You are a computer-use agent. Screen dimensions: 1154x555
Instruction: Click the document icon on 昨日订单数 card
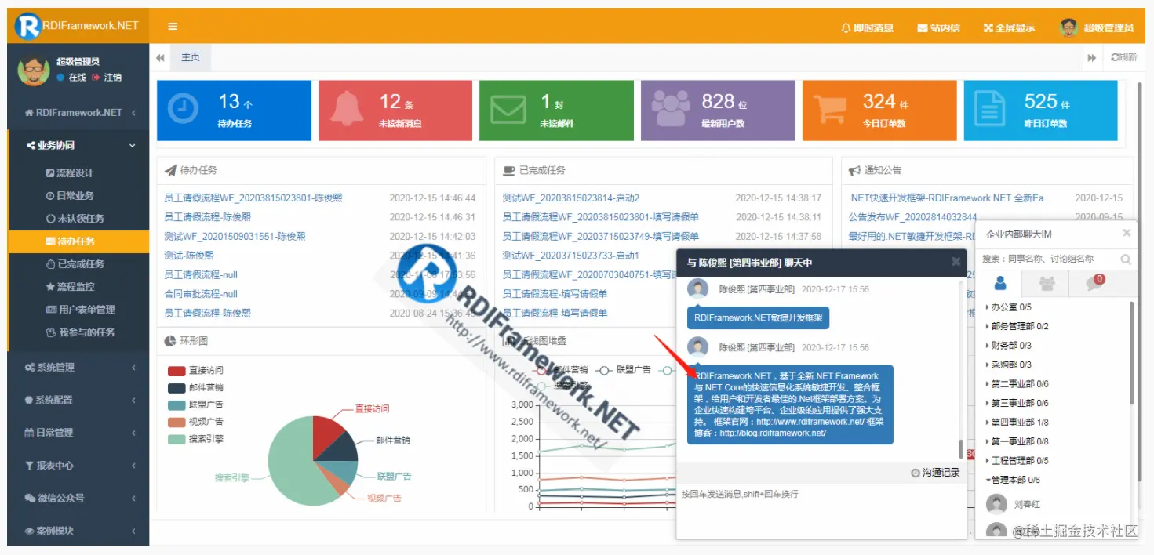pyautogui.click(x=990, y=109)
